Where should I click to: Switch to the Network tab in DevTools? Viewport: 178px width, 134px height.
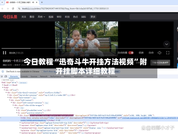(x=44, y=76)
